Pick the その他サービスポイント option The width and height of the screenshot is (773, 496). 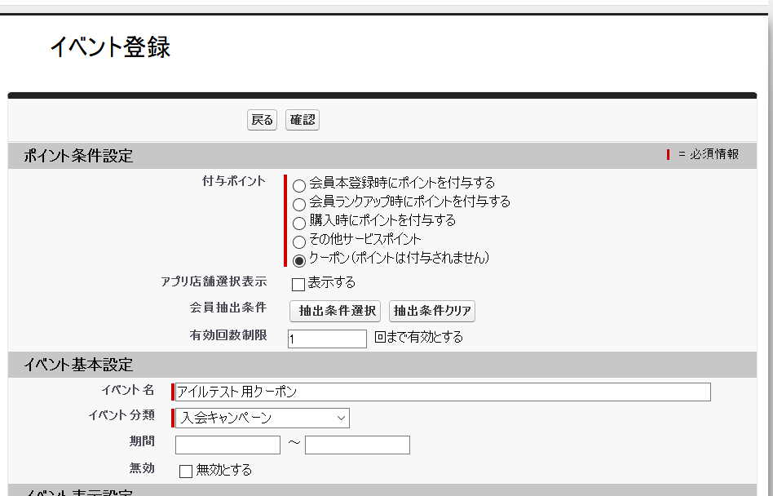299,239
